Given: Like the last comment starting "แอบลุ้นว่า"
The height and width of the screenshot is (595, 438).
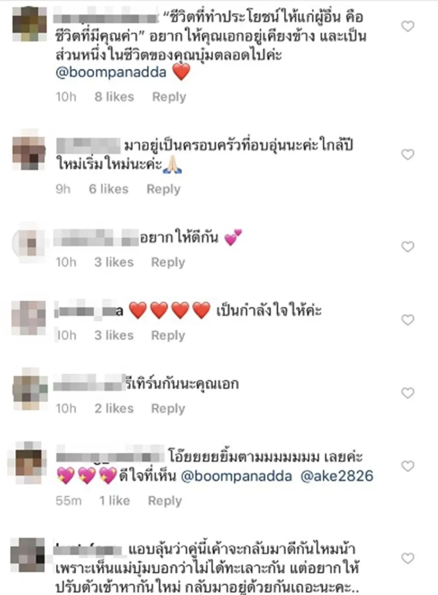Looking at the screenshot, I should coord(408,558).
